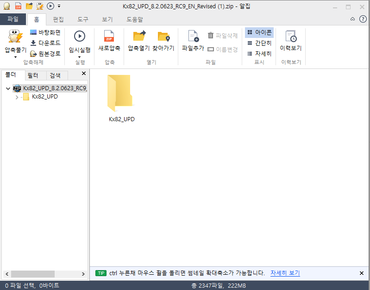Click 파일추가 add file icon
This screenshot has height=290, width=370.
tap(193, 36)
